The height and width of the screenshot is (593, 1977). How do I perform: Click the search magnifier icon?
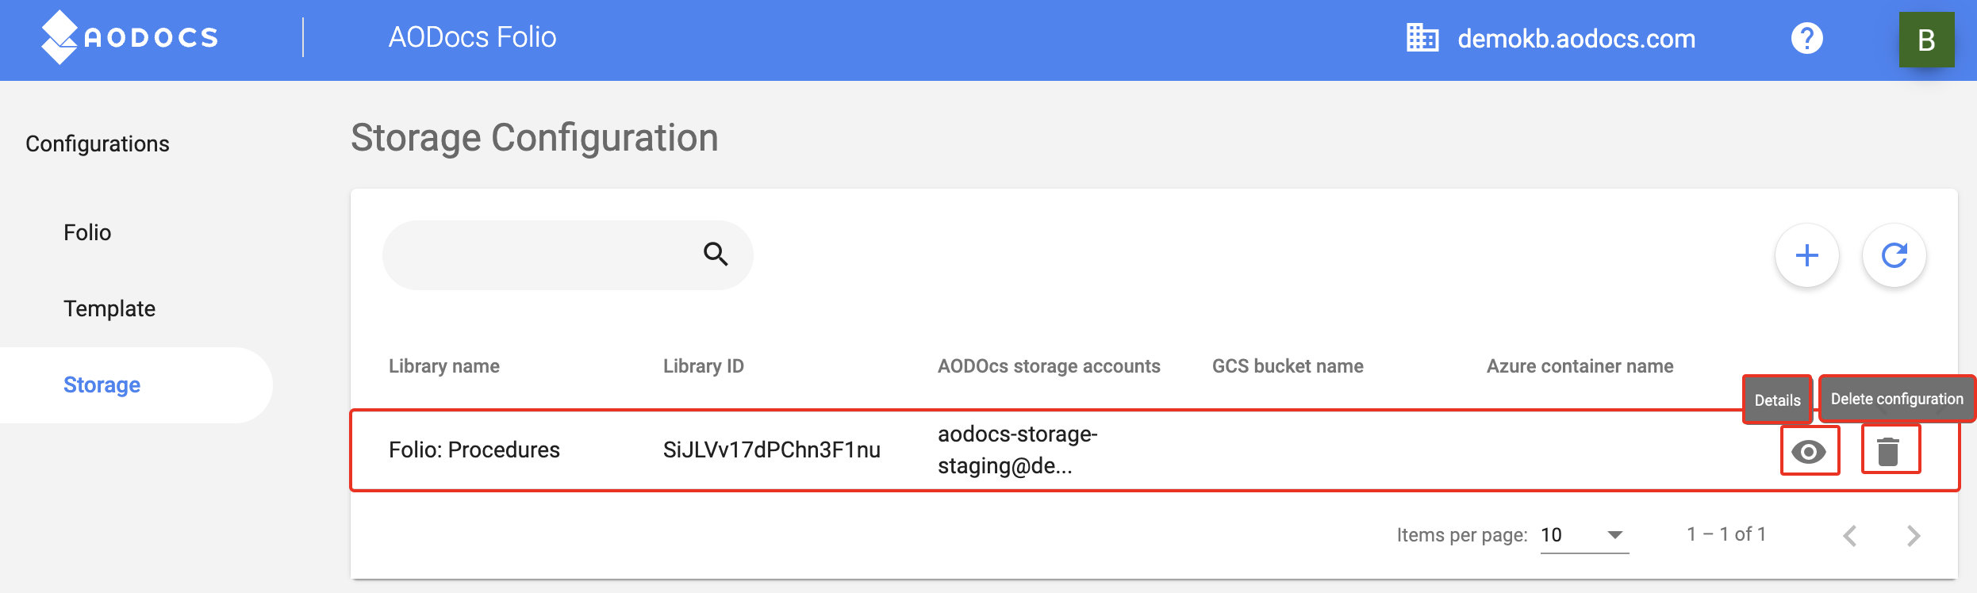pyautogui.click(x=715, y=254)
